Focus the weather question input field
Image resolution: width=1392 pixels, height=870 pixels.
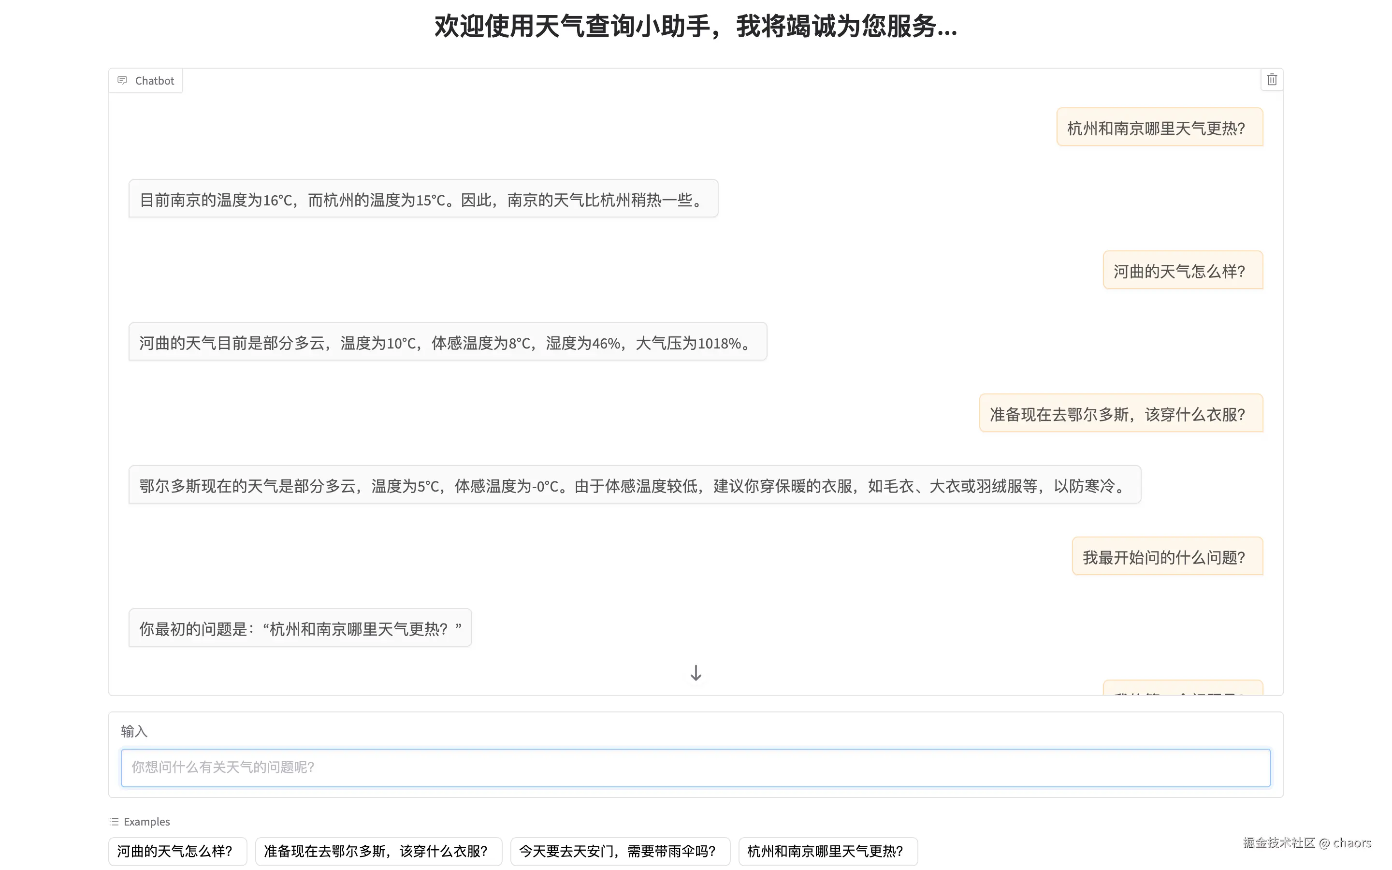coord(695,767)
